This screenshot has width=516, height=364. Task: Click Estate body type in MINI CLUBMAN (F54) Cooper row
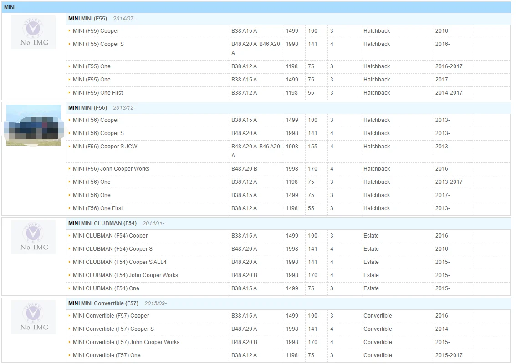click(x=371, y=235)
